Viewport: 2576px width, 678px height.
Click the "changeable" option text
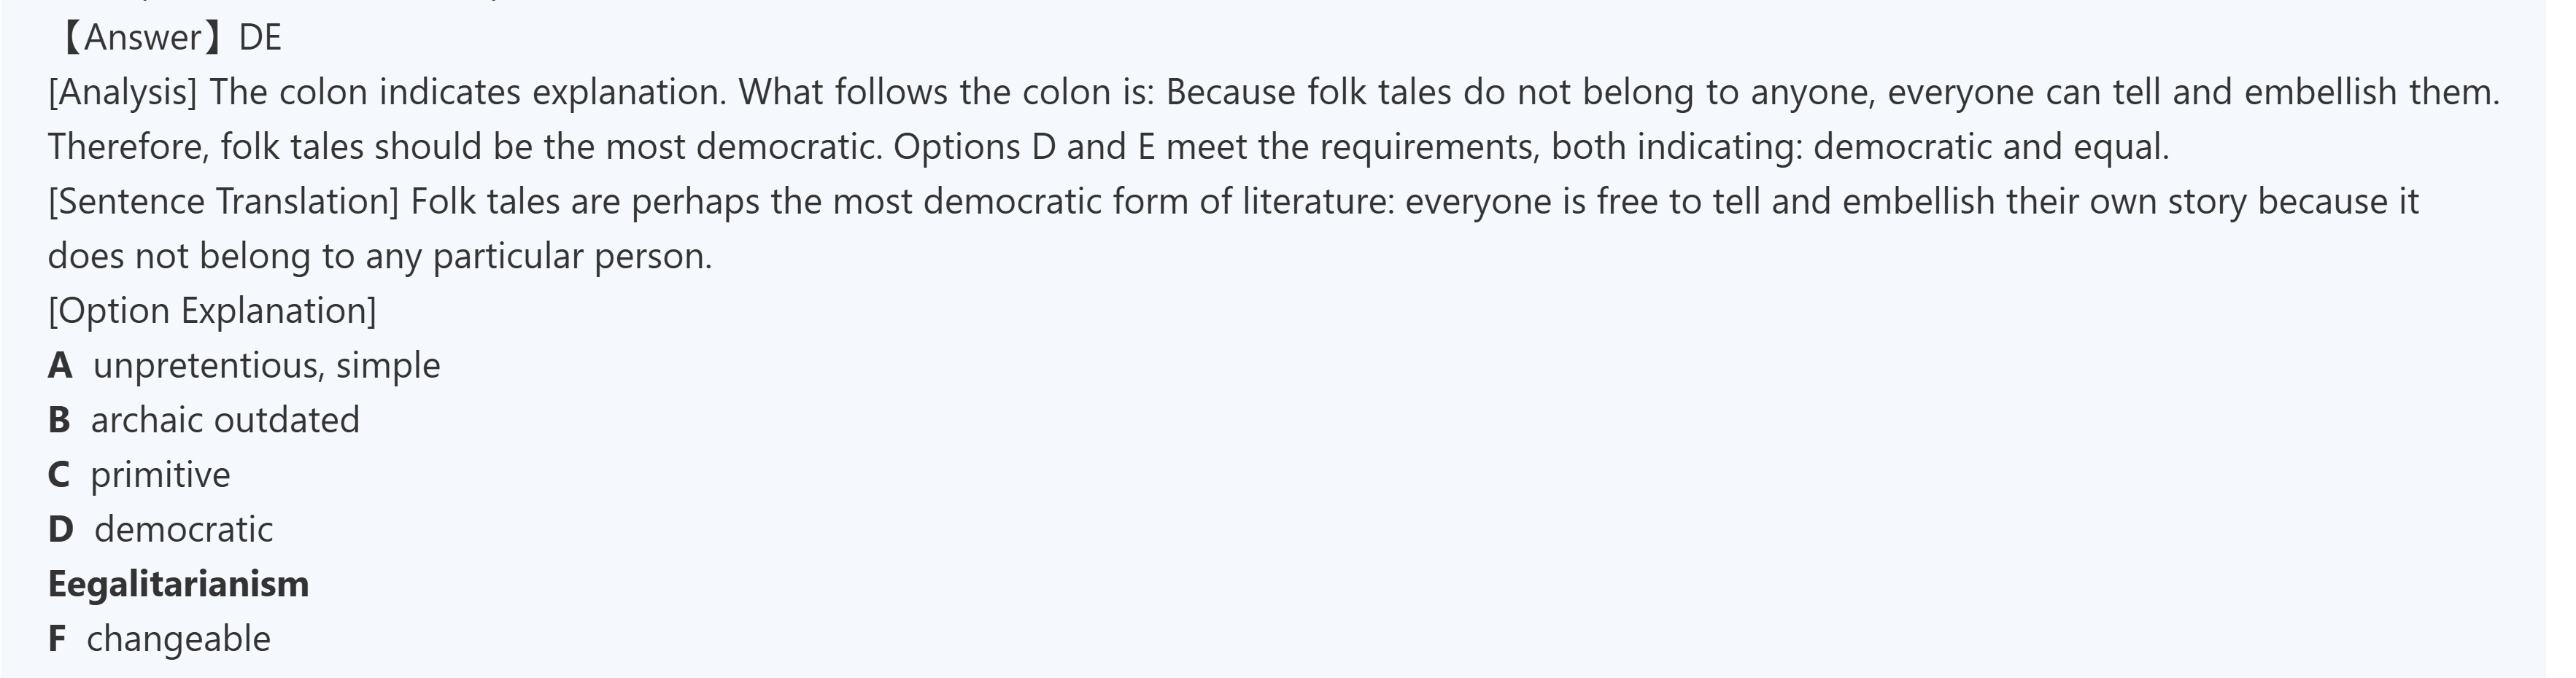click(x=178, y=639)
